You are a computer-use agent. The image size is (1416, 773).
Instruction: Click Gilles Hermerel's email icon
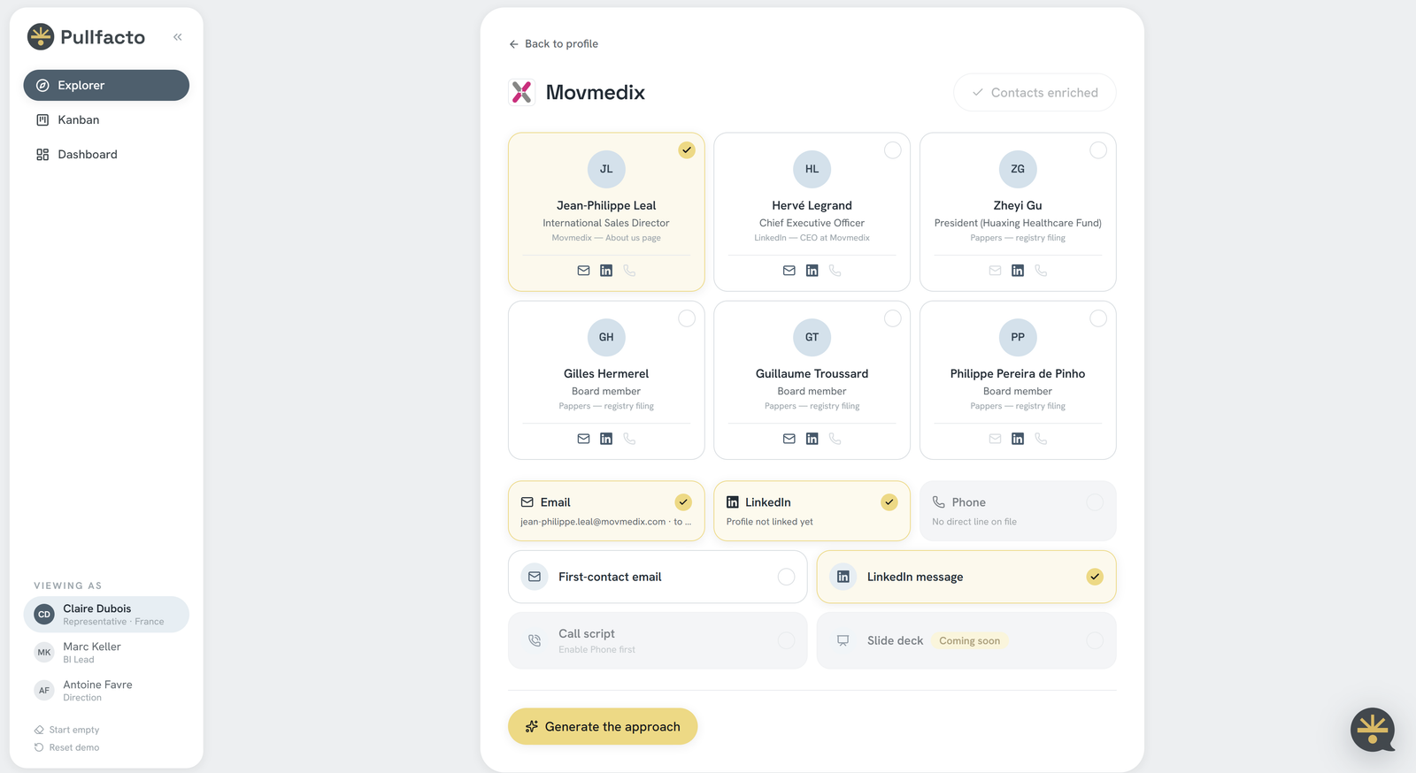click(x=583, y=439)
